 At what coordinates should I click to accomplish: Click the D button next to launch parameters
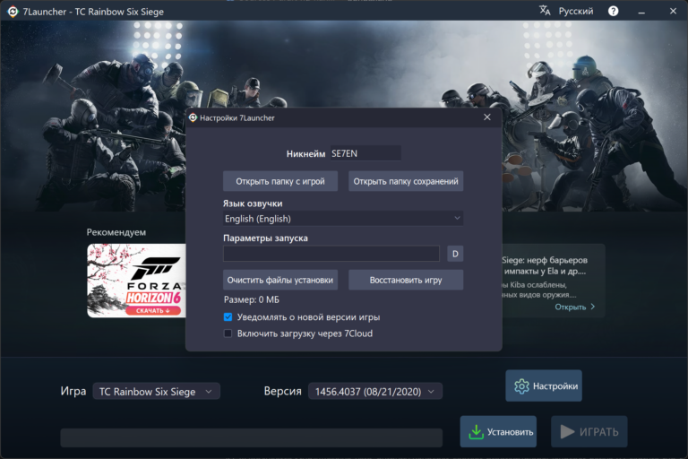click(455, 254)
